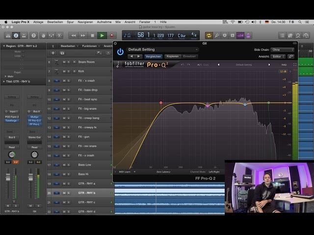Open the Aufnahme menu
Screen dimensions: 314x235
tap(104, 22)
